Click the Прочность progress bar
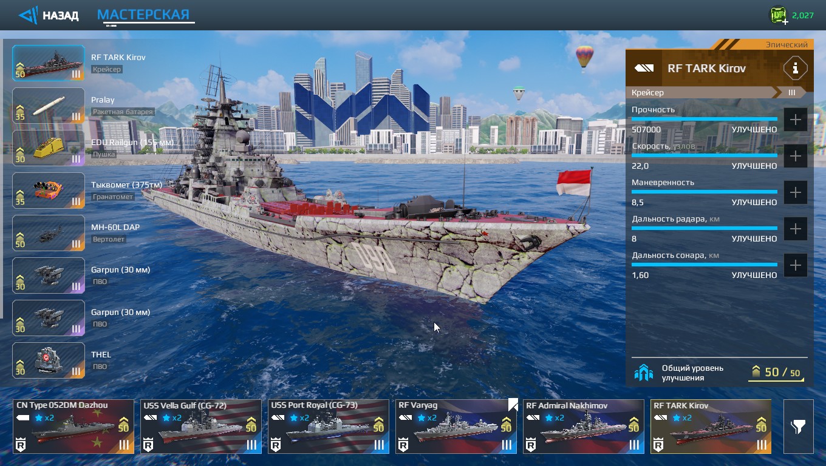Viewport: 826px width, 466px height. click(x=705, y=119)
